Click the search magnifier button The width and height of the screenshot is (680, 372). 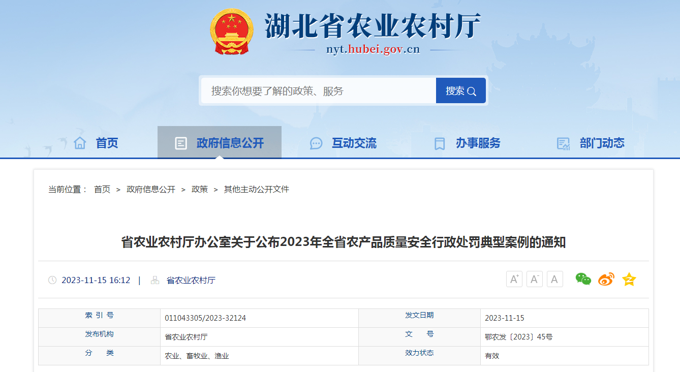(461, 91)
